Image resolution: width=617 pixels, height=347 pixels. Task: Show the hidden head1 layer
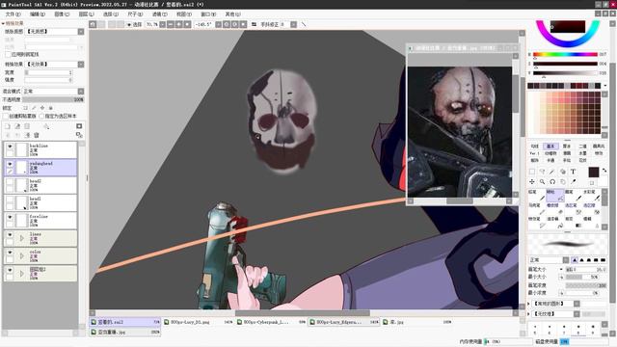coord(10,200)
